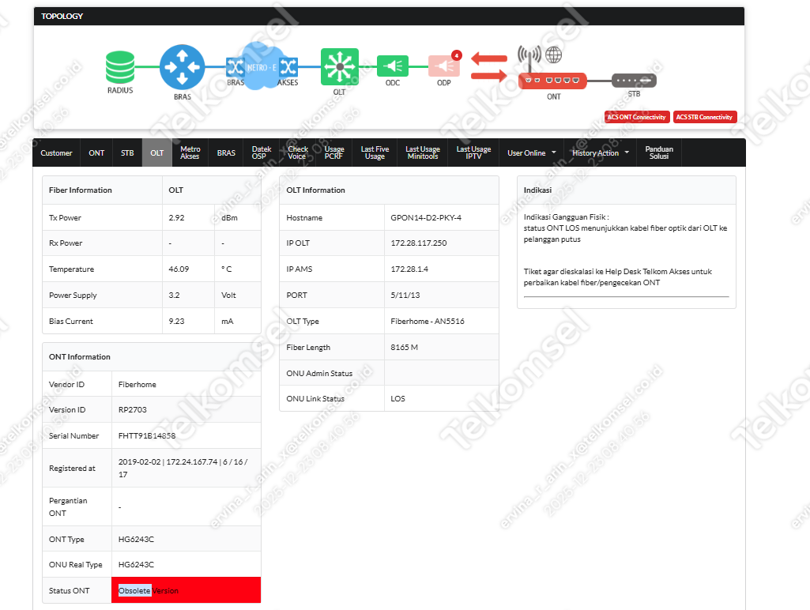
Task: Click the ODP topology icon
Action: pyautogui.click(x=444, y=66)
